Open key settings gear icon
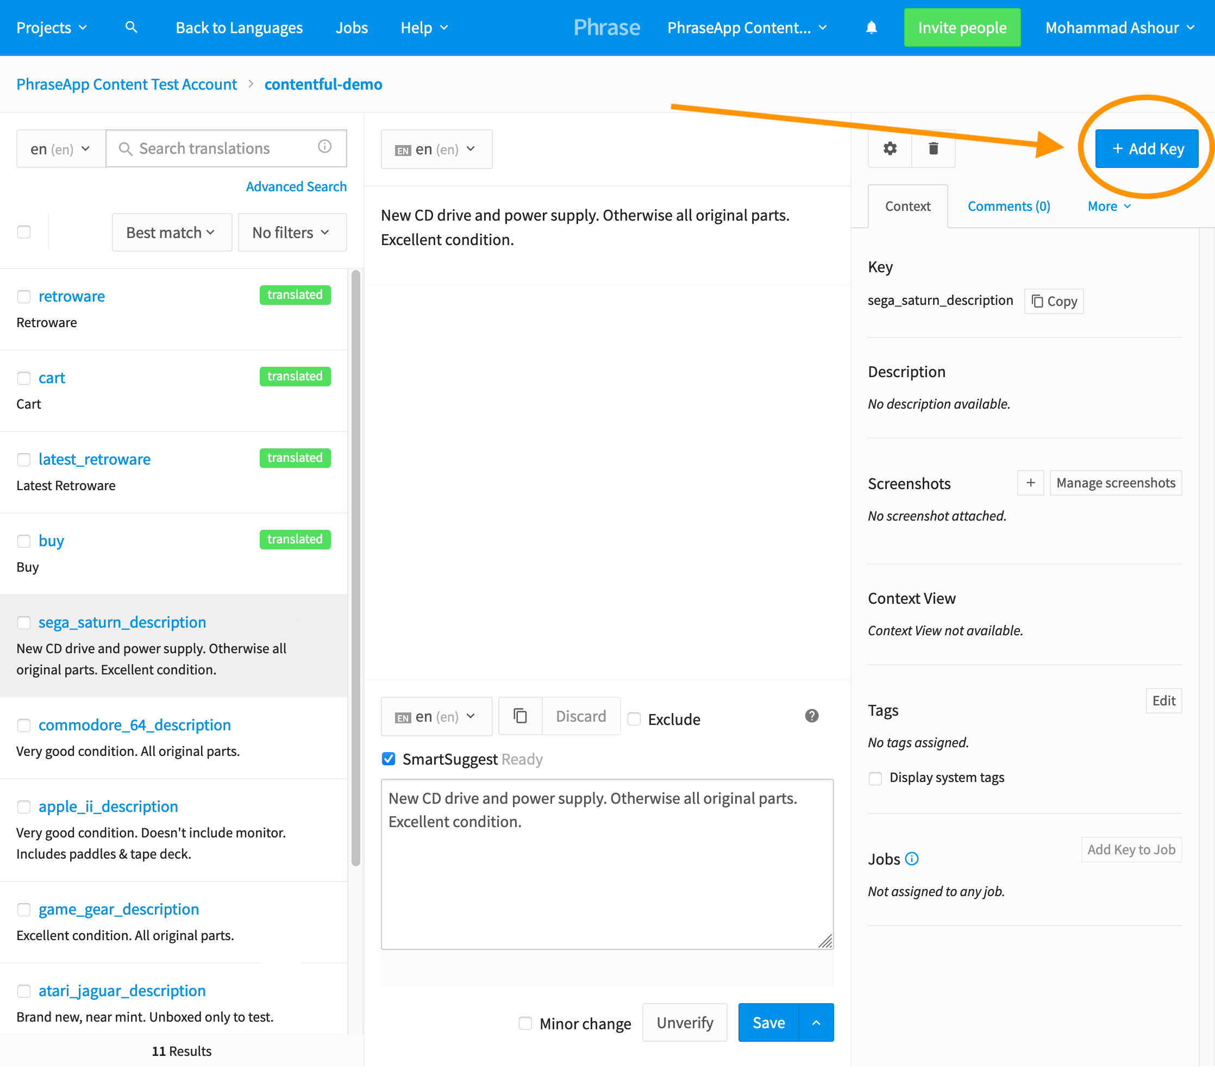 coord(890,148)
